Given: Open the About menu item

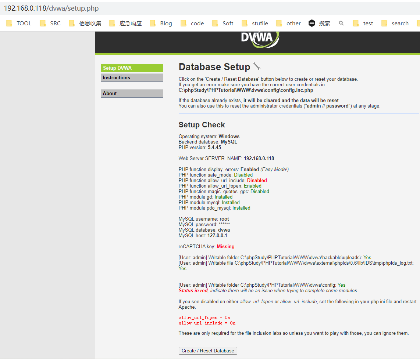Looking at the screenshot, I should [132, 93].
